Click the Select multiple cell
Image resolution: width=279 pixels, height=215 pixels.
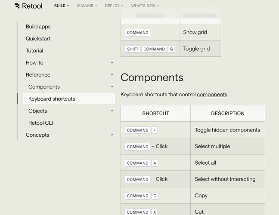228,146
